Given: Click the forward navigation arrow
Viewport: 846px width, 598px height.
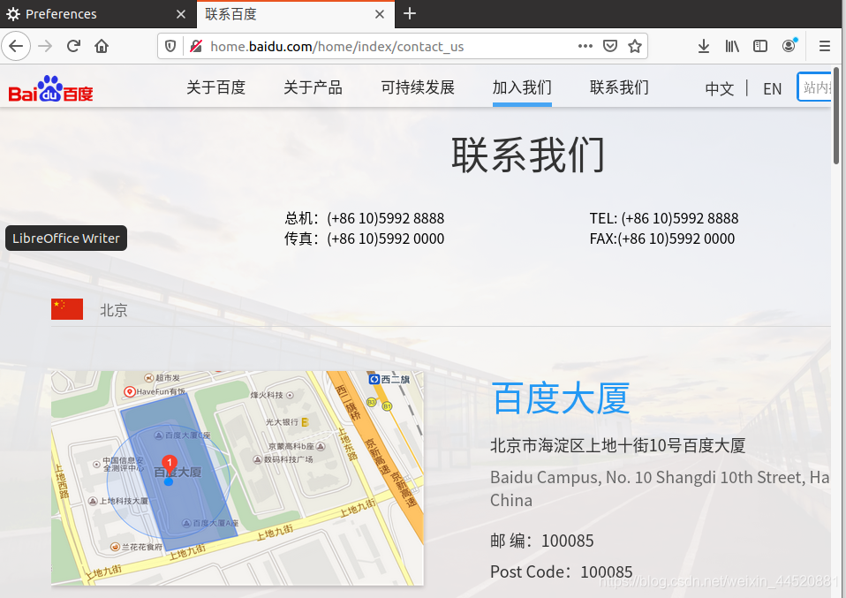Looking at the screenshot, I should 45,47.
